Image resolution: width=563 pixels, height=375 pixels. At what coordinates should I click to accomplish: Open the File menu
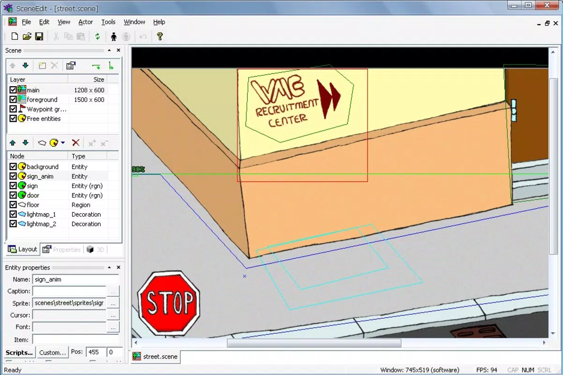26,22
